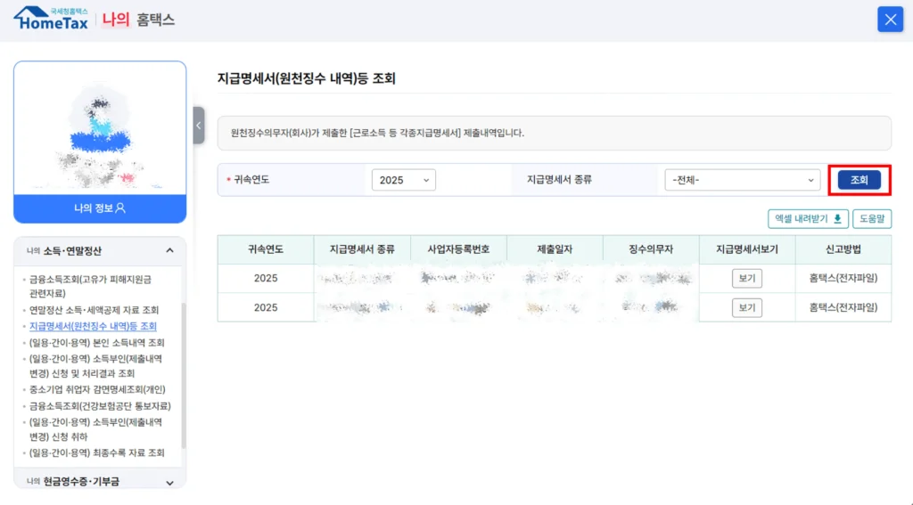This screenshot has width=913, height=505.
Task: Expand the 나의 현금영수증·기부금 section
Action: pyautogui.click(x=169, y=483)
